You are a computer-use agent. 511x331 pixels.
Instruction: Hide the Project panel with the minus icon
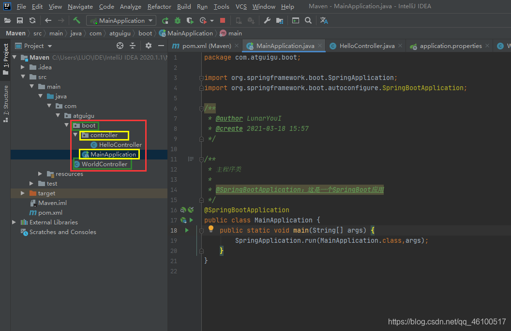(161, 46)
